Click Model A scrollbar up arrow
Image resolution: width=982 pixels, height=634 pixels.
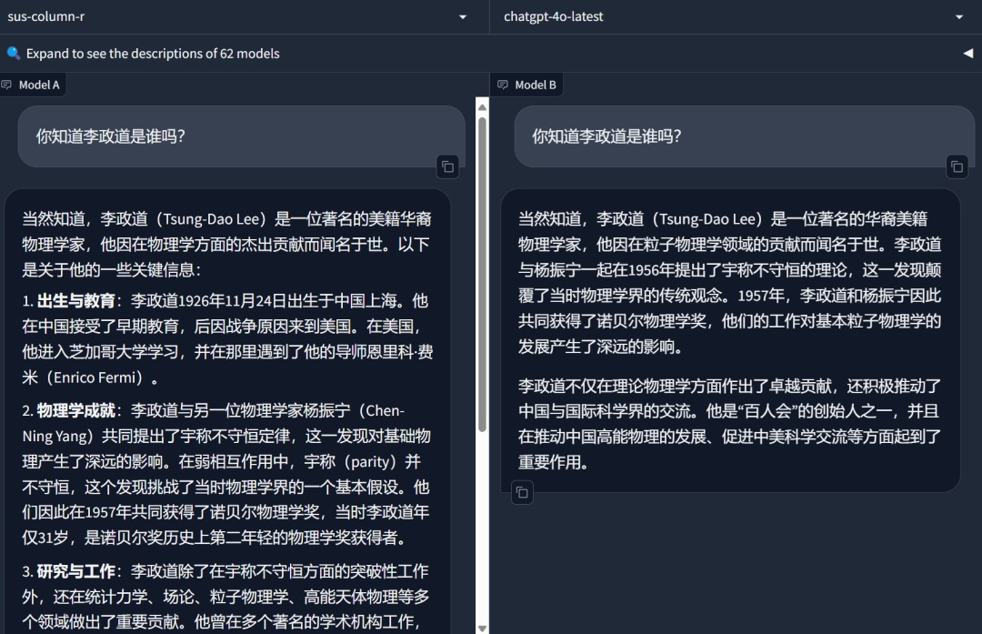pos(482,107)
